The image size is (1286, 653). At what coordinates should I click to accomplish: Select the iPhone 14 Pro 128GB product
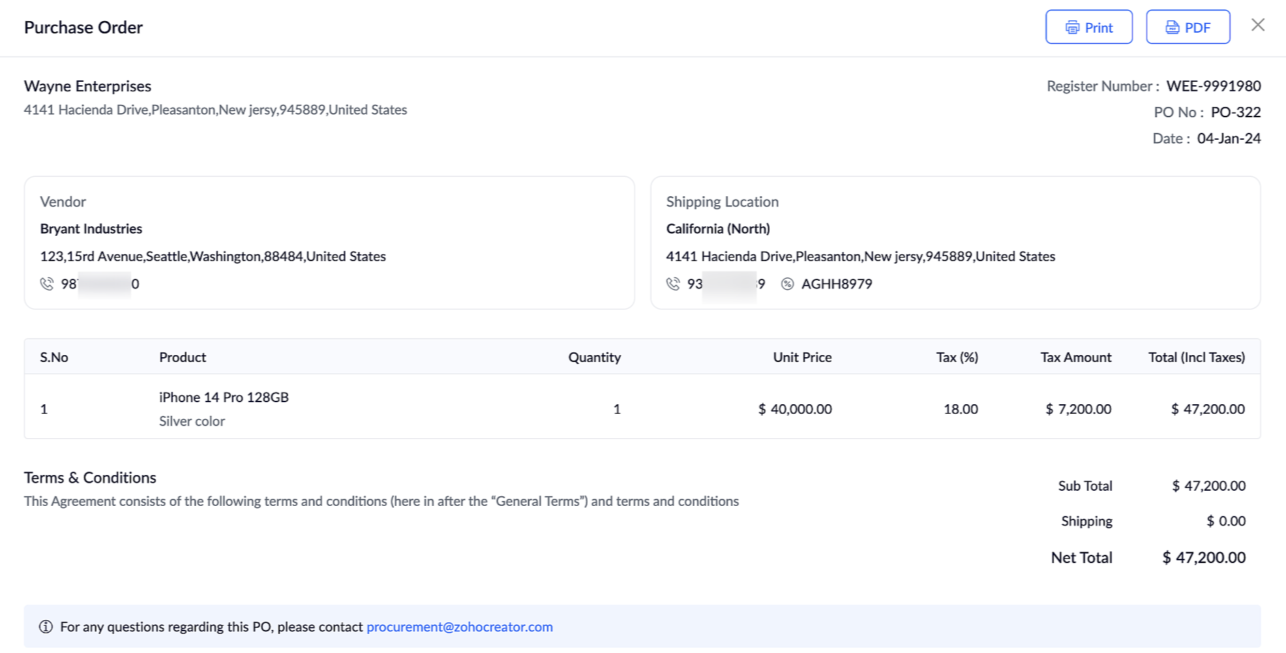coord(224,397)
